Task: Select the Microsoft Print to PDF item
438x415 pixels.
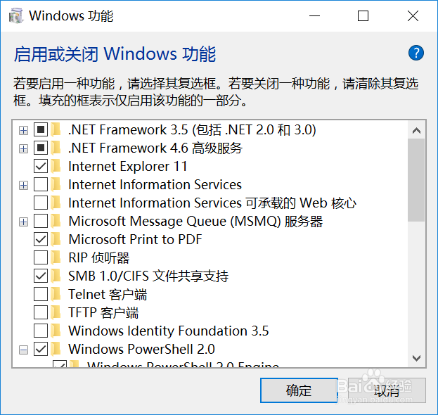Action: pos(135,239)
